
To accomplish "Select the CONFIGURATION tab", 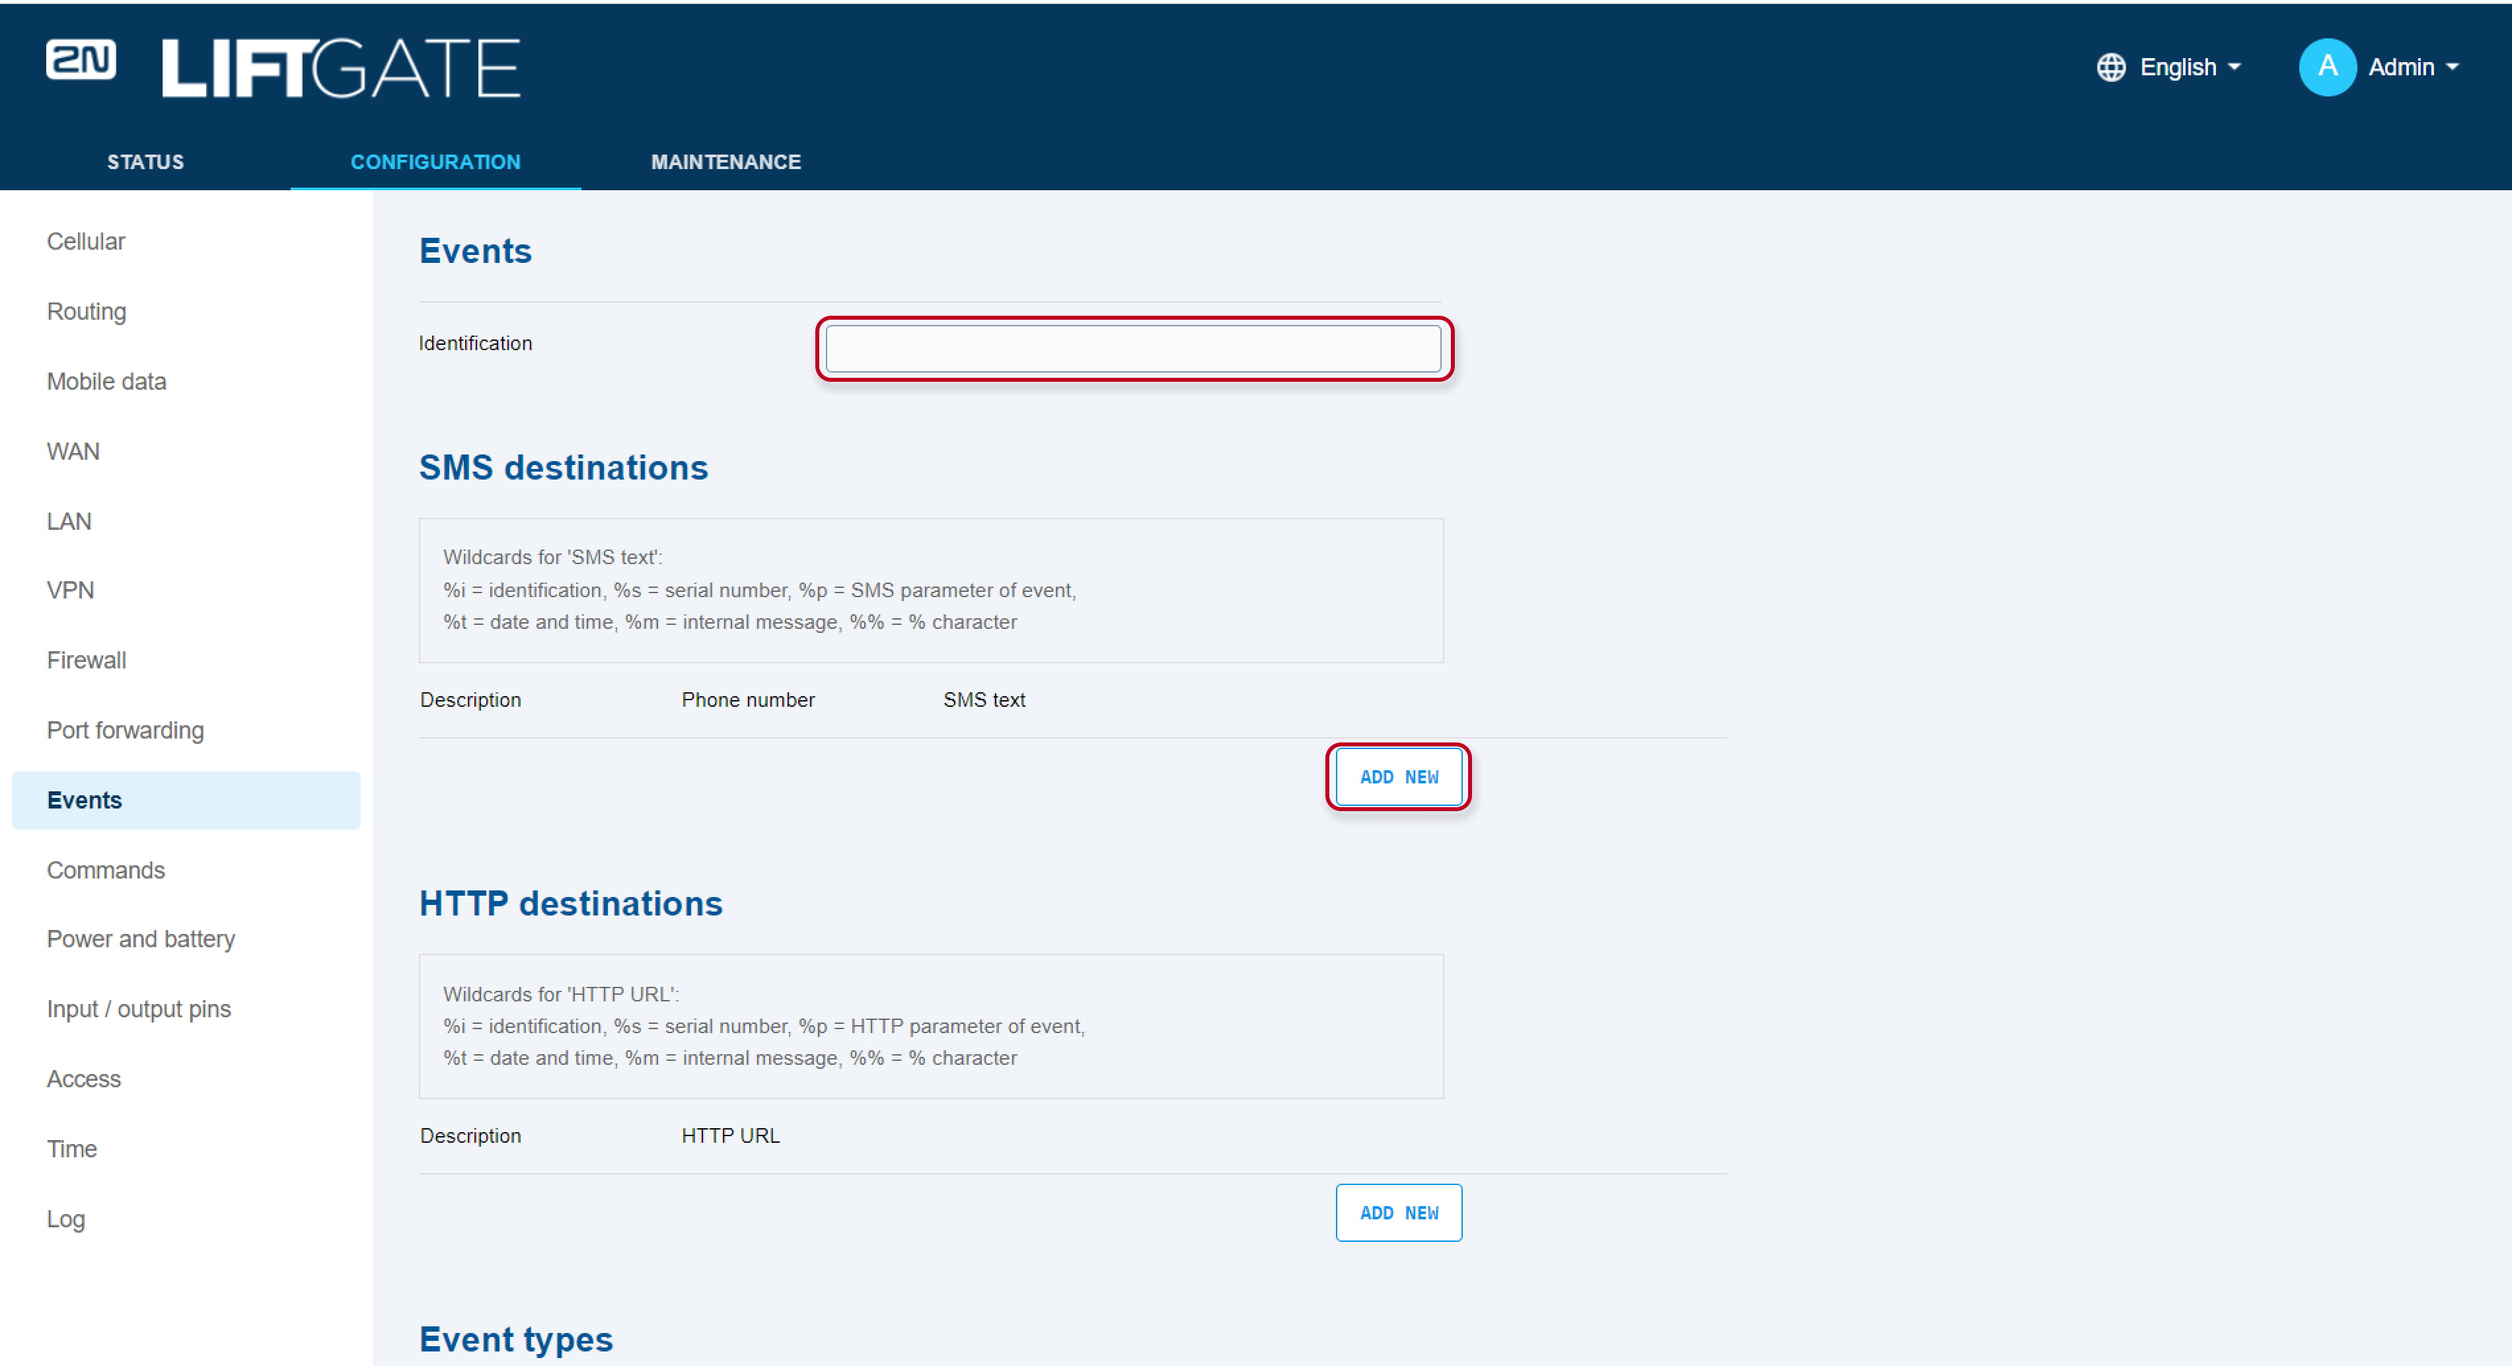I will (435, 162).
